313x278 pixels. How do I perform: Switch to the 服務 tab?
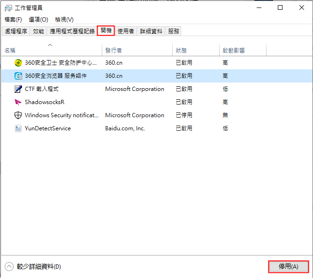174,31
